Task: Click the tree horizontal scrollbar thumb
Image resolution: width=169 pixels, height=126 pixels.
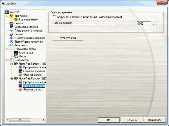Action: click(20, 120)
